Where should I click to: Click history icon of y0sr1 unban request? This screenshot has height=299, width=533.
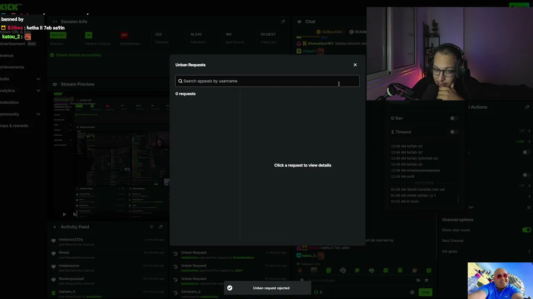176,267
